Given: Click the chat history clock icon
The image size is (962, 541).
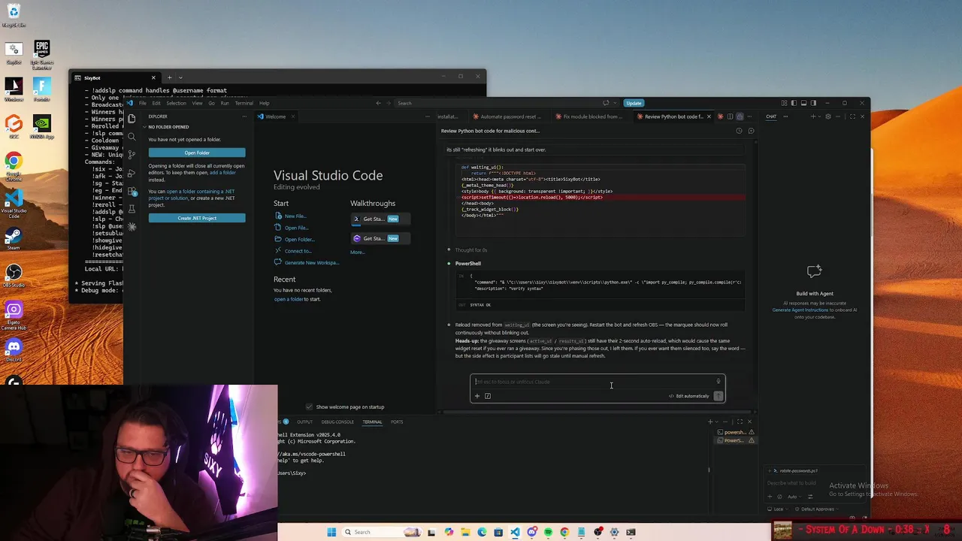Looking at the screenshot, I should 739,131.
